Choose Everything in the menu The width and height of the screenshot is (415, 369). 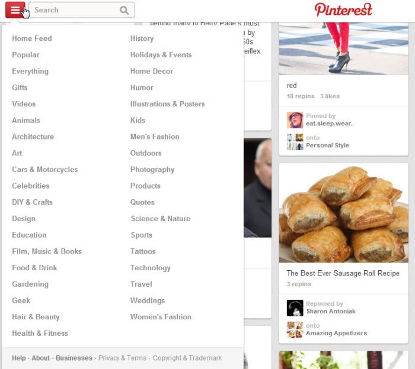click(30, 72)
